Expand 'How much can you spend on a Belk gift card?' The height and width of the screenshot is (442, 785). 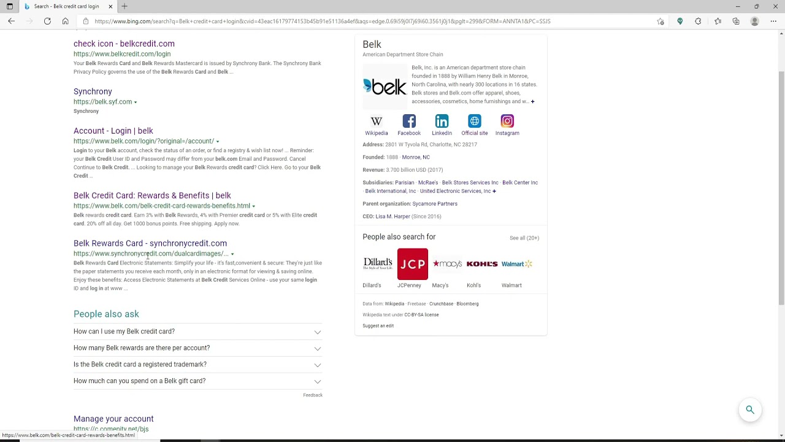point(197,381)
